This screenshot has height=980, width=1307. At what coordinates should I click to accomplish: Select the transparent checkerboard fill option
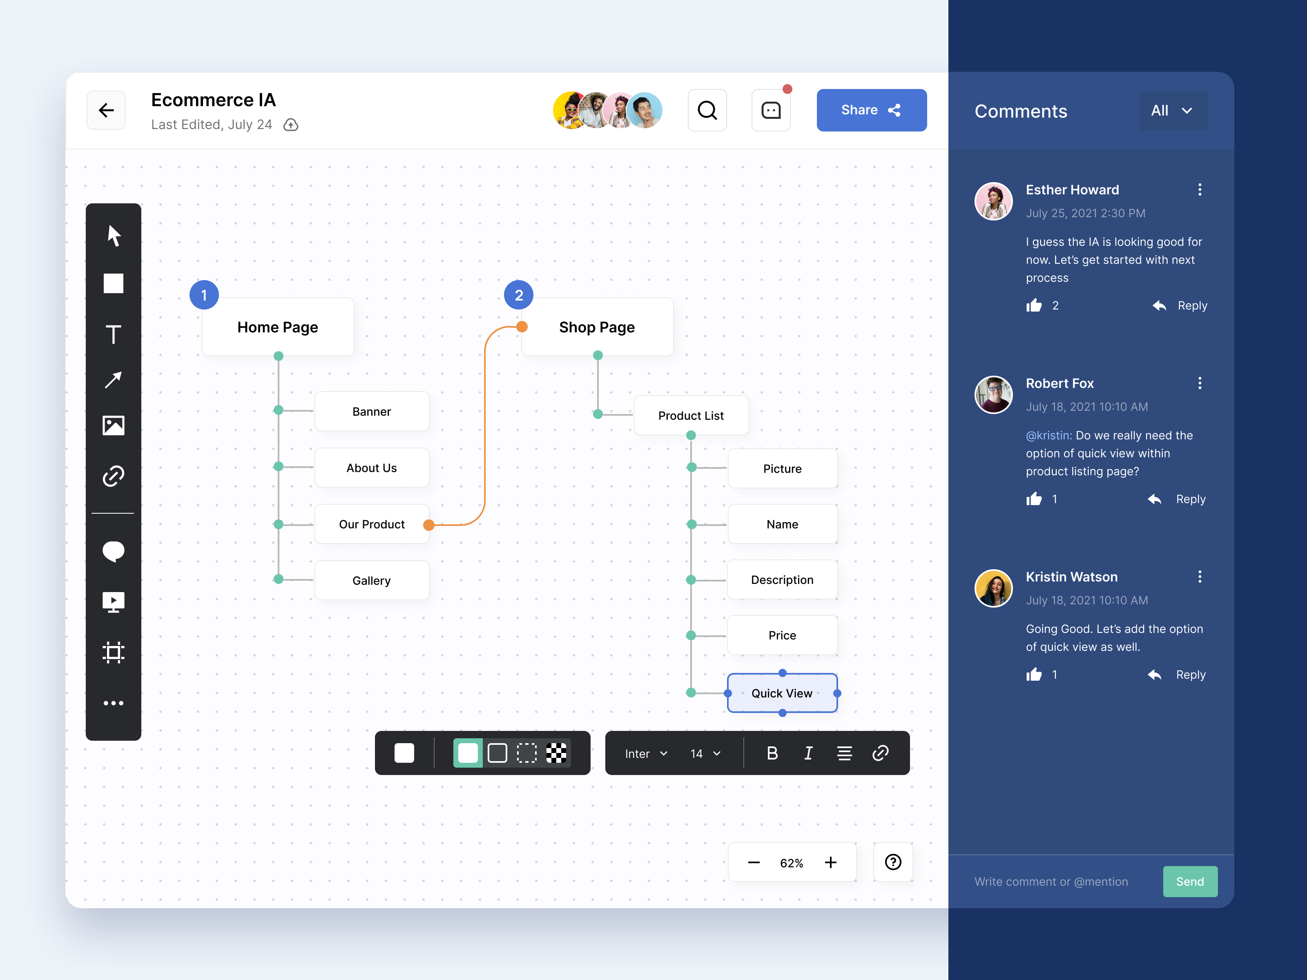coord(556,753)
